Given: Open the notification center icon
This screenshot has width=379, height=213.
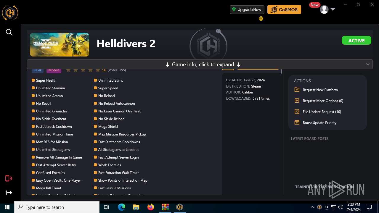Looking at the screenshot, I should click(x=369, y=207).
